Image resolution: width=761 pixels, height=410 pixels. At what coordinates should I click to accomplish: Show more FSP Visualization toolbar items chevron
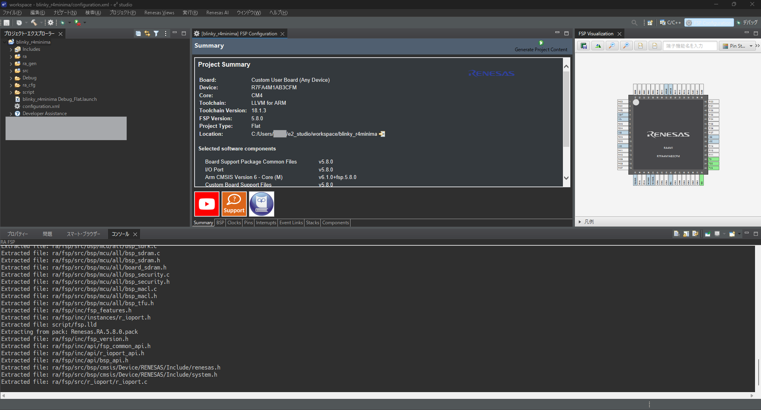(x=758, y=46)
